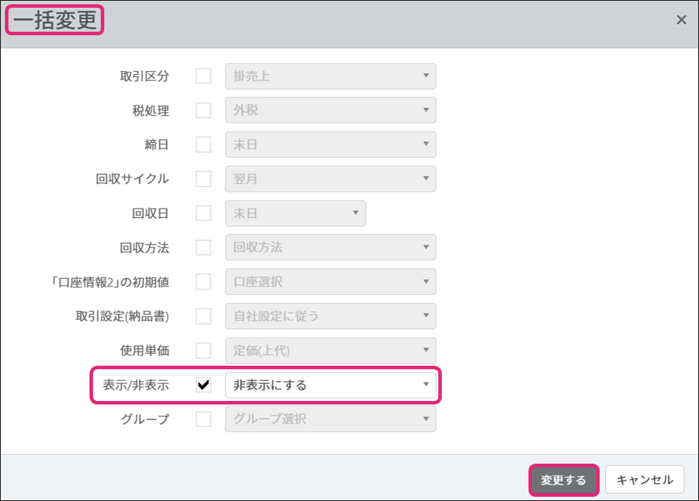Tick the 税処理 checkbox
699x501 pixels.
204,111
